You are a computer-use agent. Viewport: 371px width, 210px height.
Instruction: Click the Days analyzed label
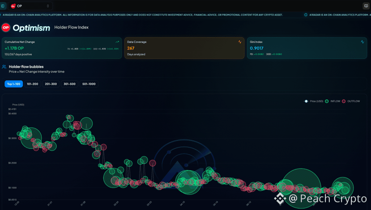coord(136,54)
